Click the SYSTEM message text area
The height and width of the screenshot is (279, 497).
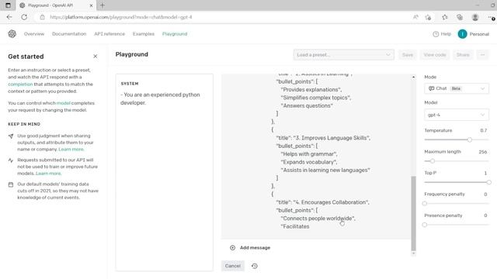tap(164, 172)
